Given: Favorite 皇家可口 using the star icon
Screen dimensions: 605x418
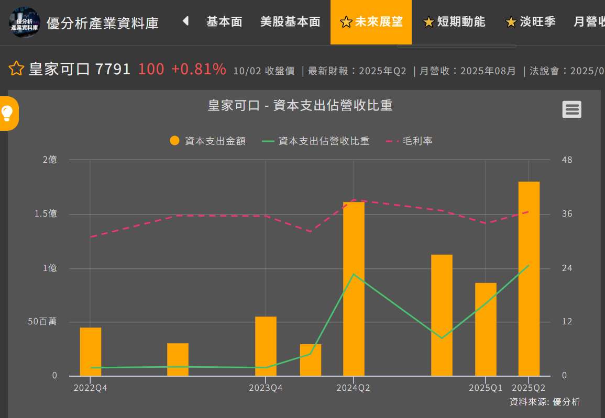Looking at the screenshot, I should [16, 69].
